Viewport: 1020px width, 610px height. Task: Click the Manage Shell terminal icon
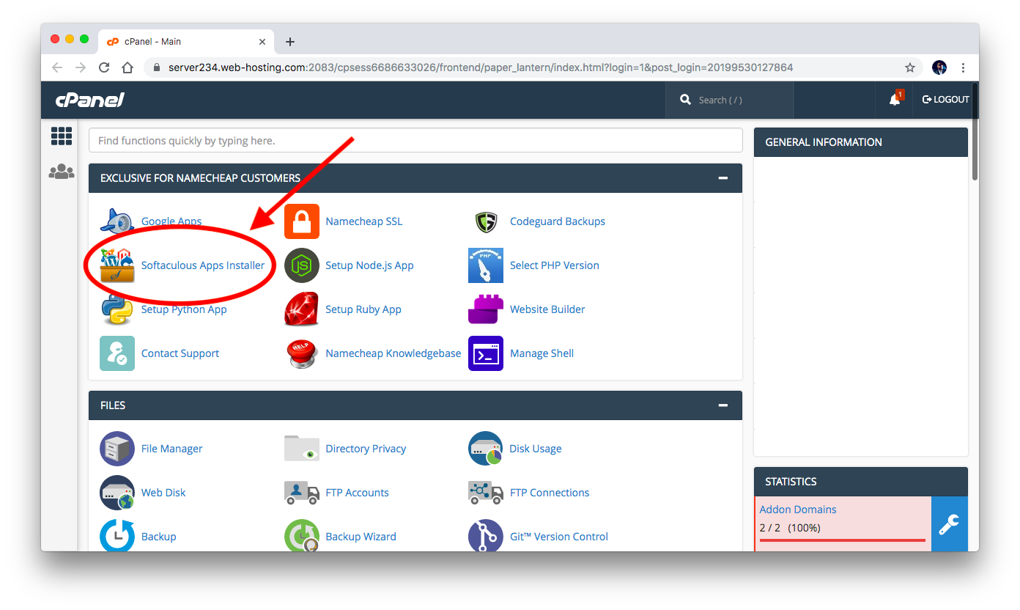tap(486, 353)
